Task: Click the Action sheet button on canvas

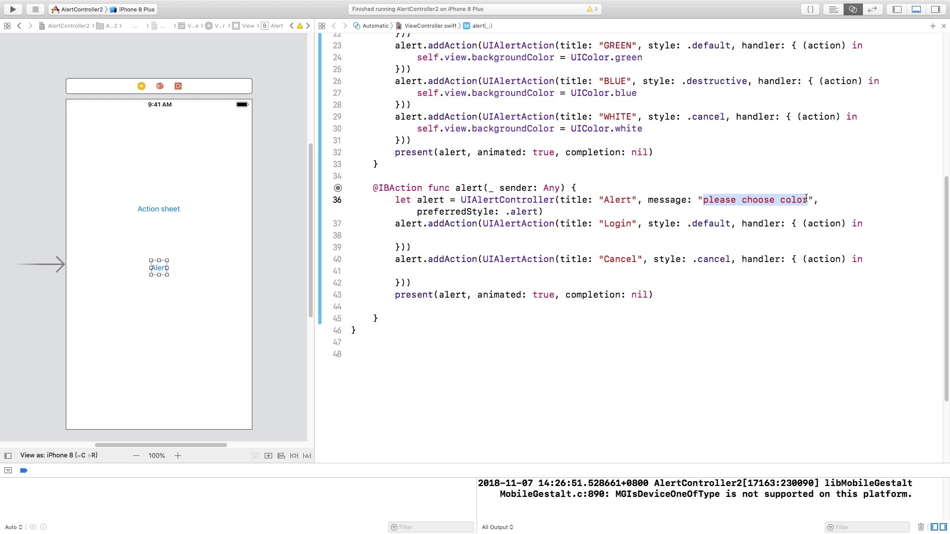Action: point(159,209)
